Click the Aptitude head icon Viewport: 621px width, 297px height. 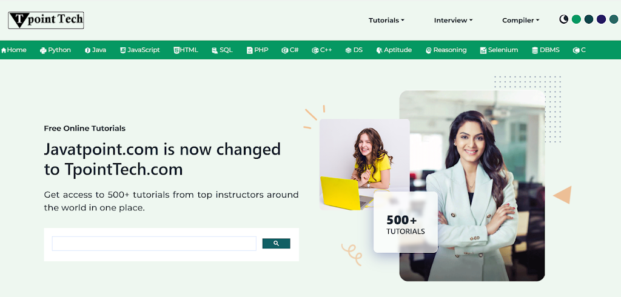pos(380,50)
